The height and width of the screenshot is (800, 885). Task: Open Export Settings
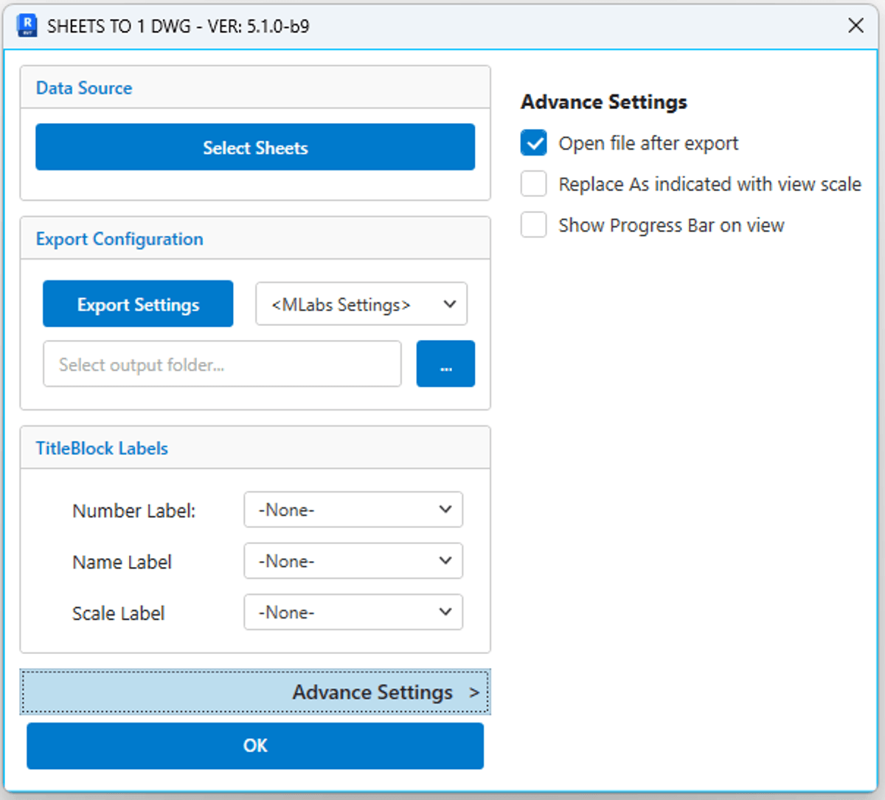(138, 304)
